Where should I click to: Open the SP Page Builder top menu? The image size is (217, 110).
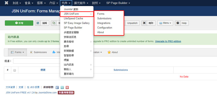[118, 3]
